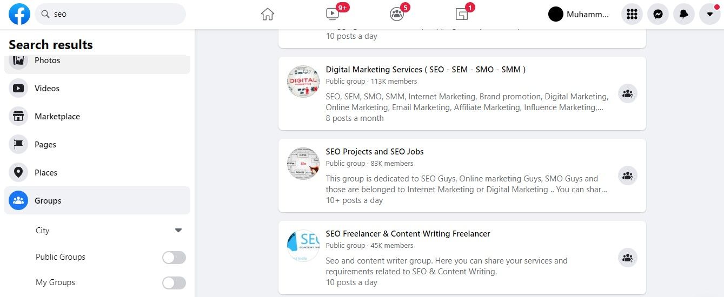The height and width of the screenshot is (297, 724).
Task: Click 'Public group · 45K members' text
Action: pyautogui.click(x=369, y=246)
